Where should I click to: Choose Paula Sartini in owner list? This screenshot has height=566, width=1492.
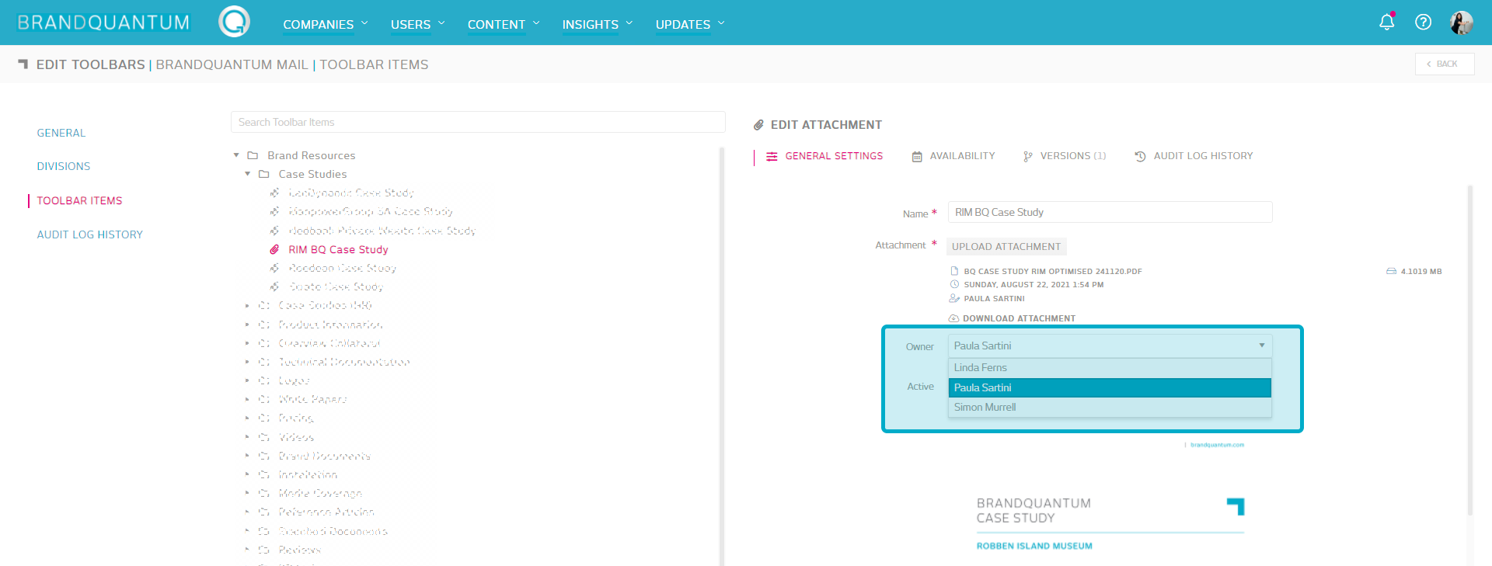(1110, 387)
